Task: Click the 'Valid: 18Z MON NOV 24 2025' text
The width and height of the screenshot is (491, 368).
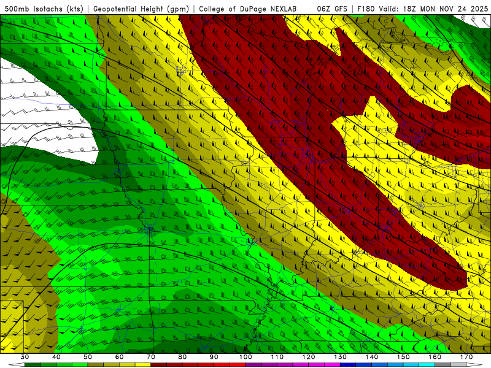Action: (x=433, y=9)
